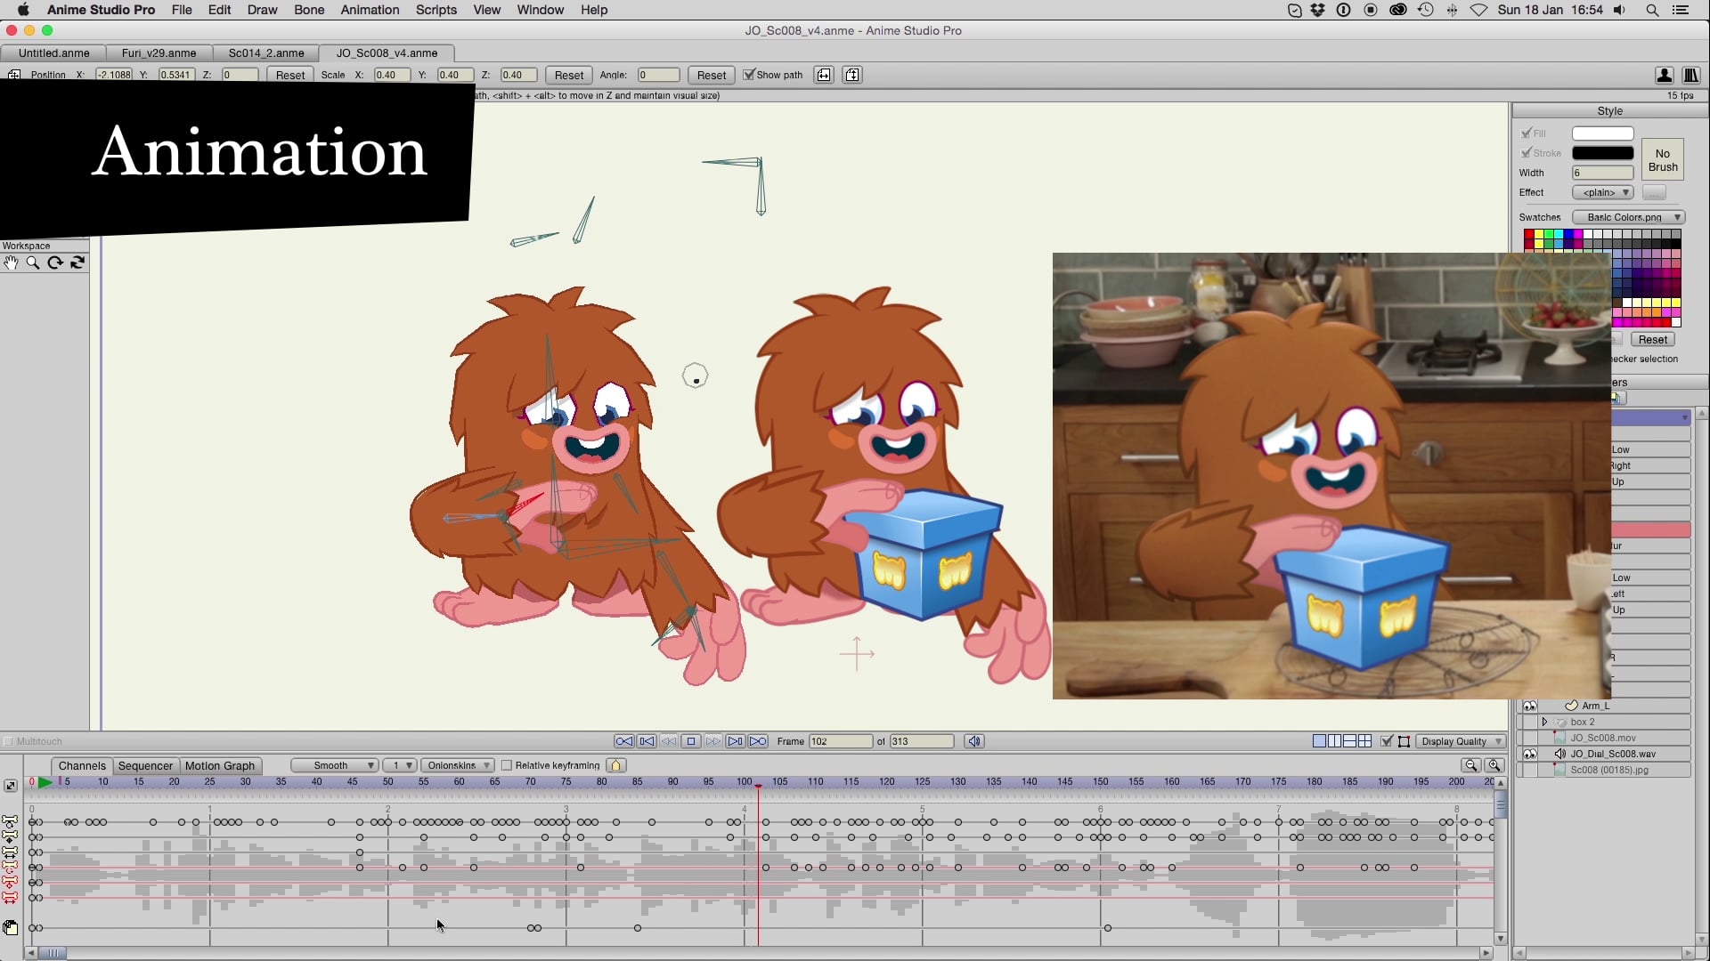
Task: Enable Relative keyframing checkbox
Action: 507,765
